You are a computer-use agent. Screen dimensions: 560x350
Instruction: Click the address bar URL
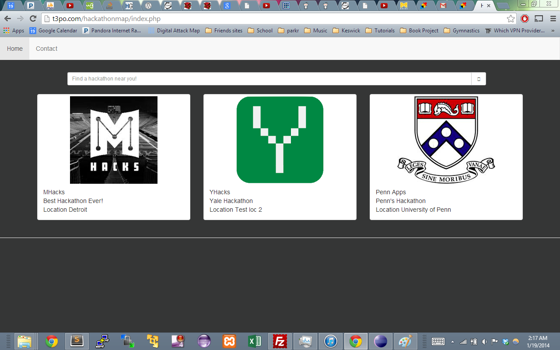click(x=107, y=19)
